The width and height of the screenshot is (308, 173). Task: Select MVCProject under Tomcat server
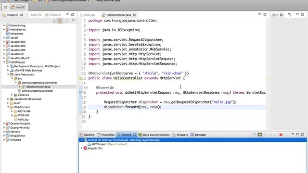(99, 144)
